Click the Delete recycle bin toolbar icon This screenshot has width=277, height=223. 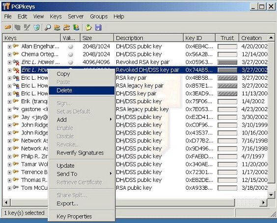[x=36, y=27]
